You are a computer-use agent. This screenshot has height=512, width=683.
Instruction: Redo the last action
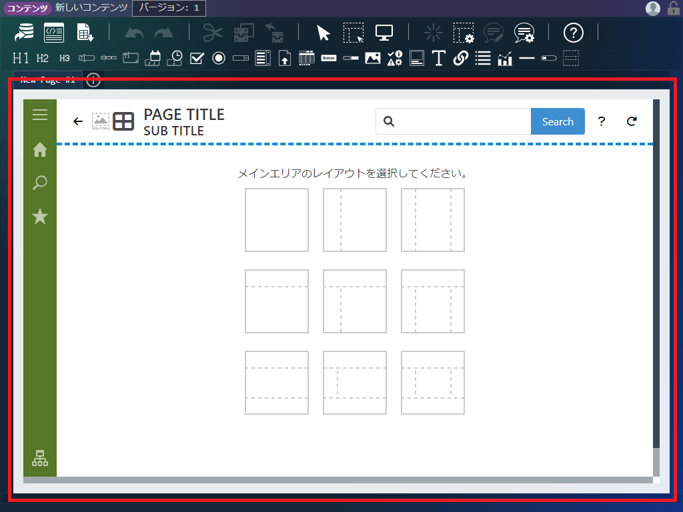click(164, 33)
